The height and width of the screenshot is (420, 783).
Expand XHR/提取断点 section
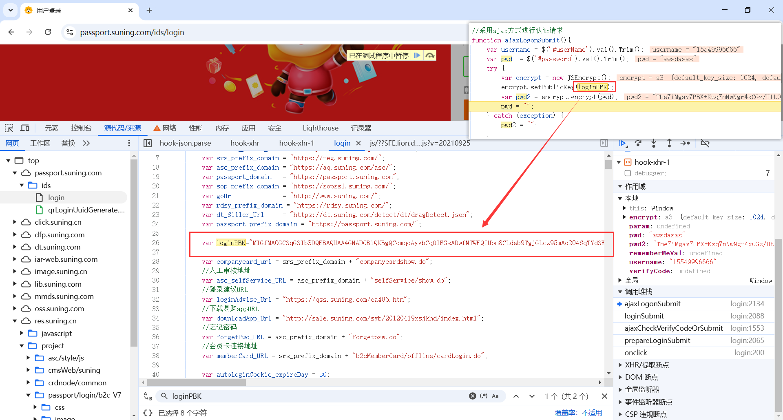620,365
